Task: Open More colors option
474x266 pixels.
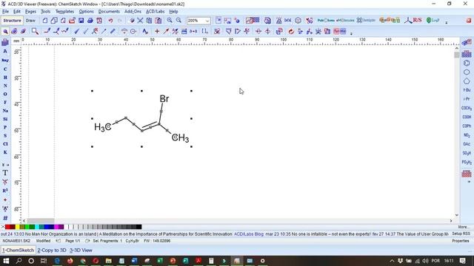Action: pos(464,227)
